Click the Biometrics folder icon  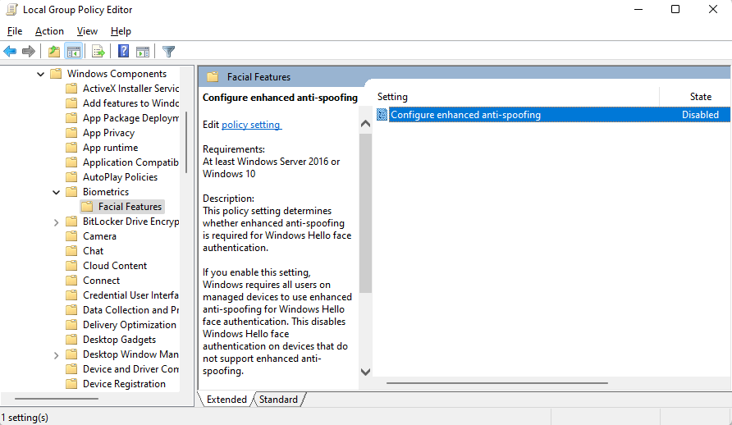(71, 192)
